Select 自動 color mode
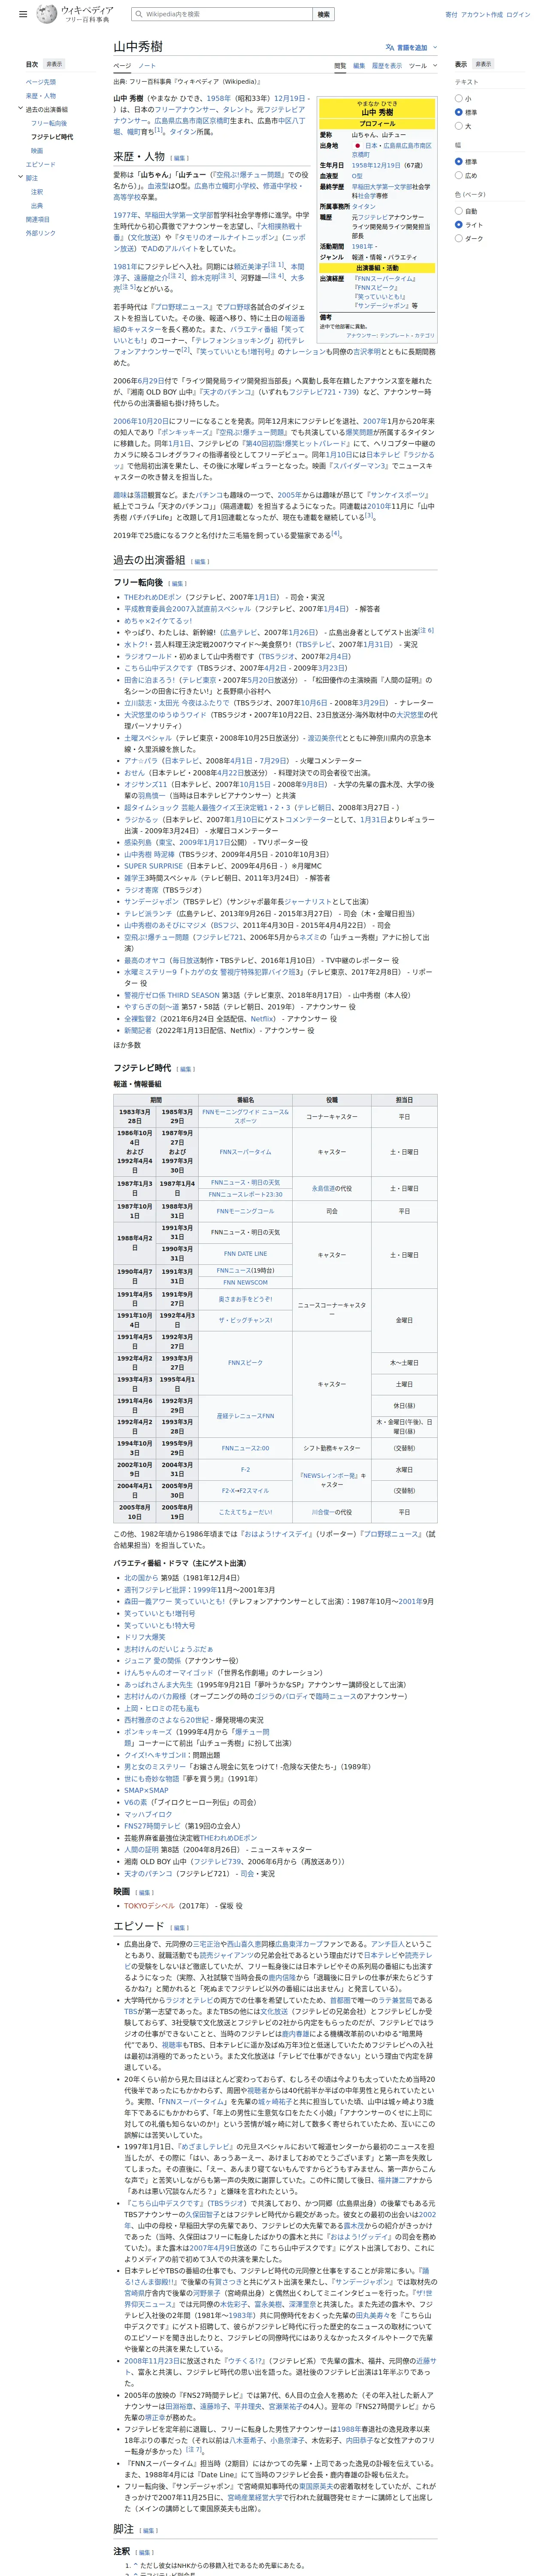 tap(459, 211)
